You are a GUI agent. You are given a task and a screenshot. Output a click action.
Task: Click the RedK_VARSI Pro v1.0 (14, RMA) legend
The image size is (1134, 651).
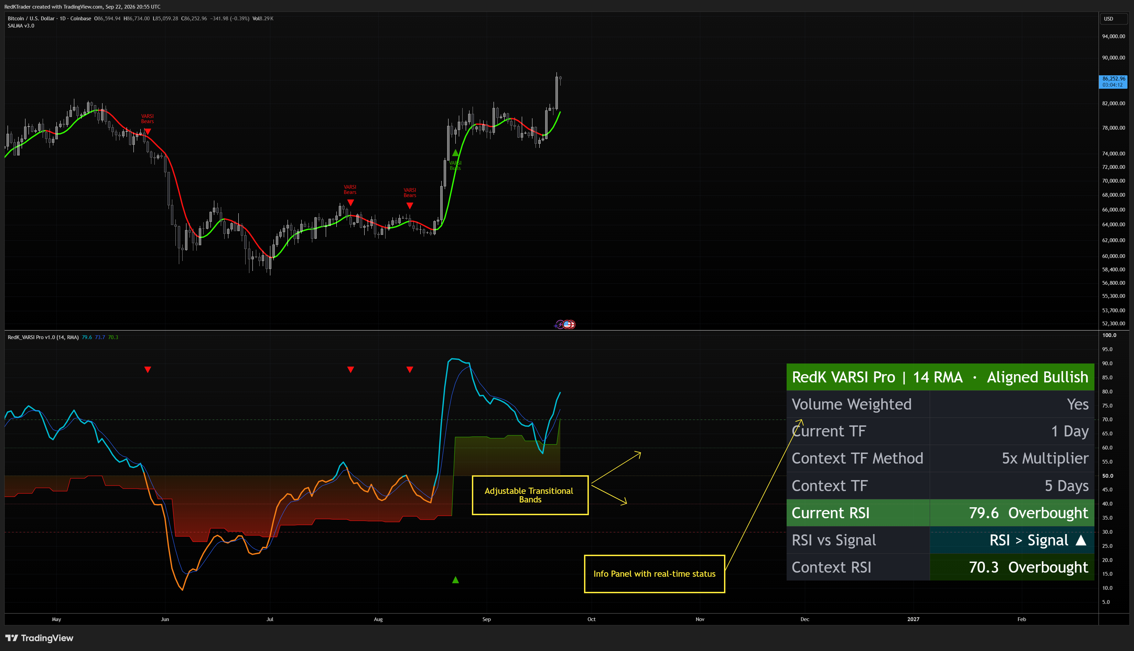(x=43, y=337)
